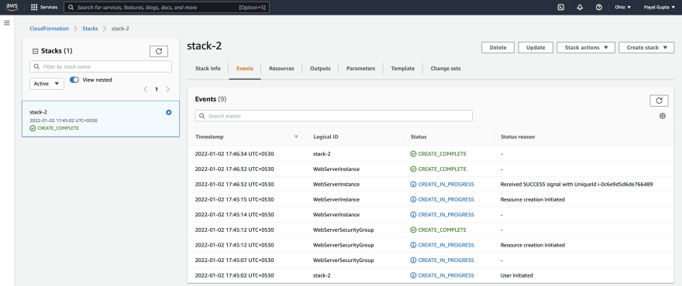This screenshot has width=682, height=286.
Task: Focus the AWS services search bar
Action: [x=167, y=8]
